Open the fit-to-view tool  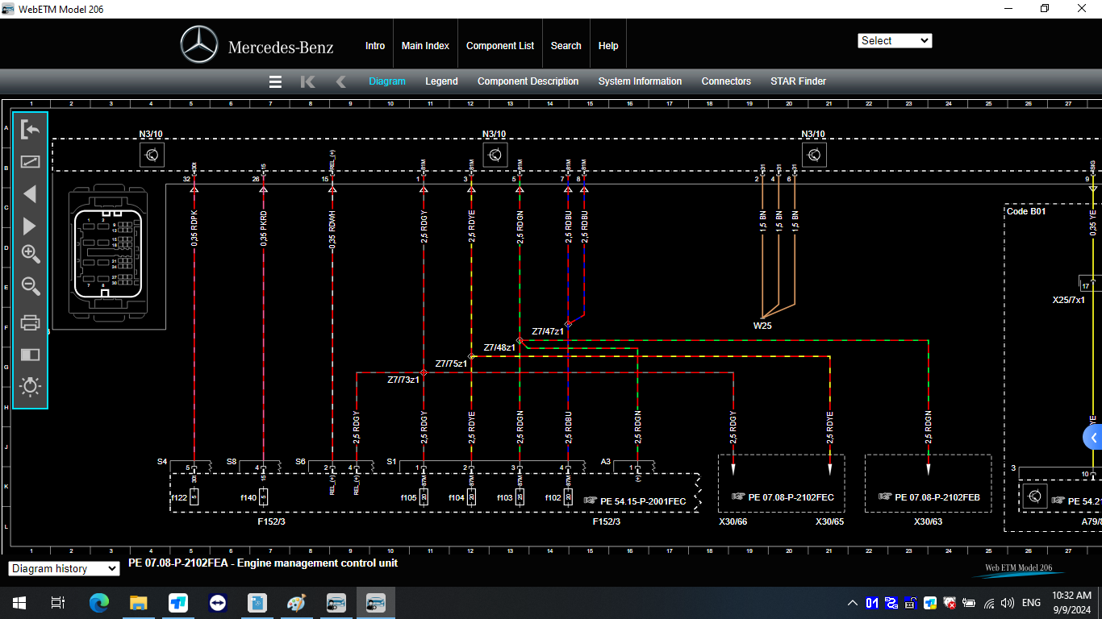point(30,160)
